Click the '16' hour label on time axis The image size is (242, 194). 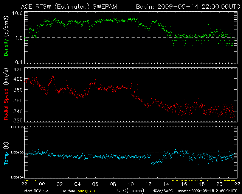[x=184, y=184]
